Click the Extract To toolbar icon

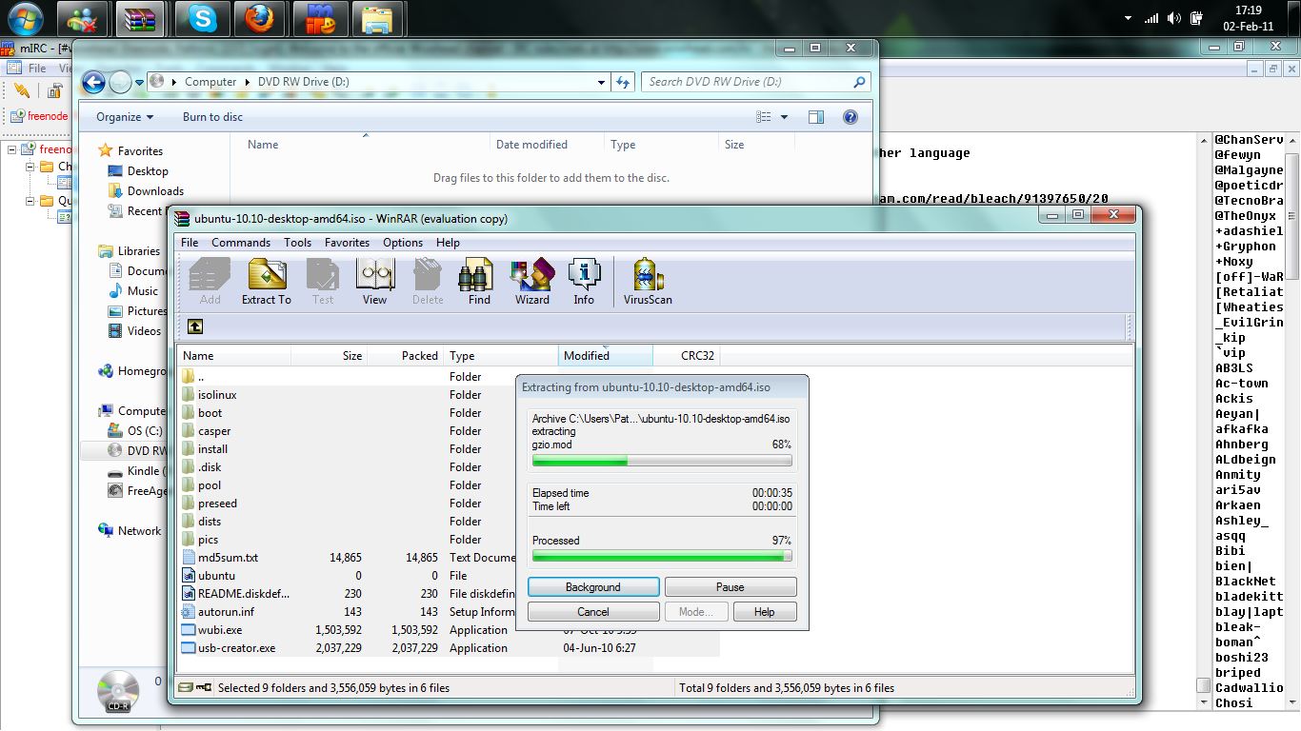[266, 282]
